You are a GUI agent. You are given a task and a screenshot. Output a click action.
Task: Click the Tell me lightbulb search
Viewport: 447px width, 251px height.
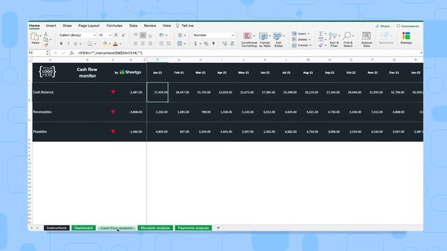[x=177, y=26]
